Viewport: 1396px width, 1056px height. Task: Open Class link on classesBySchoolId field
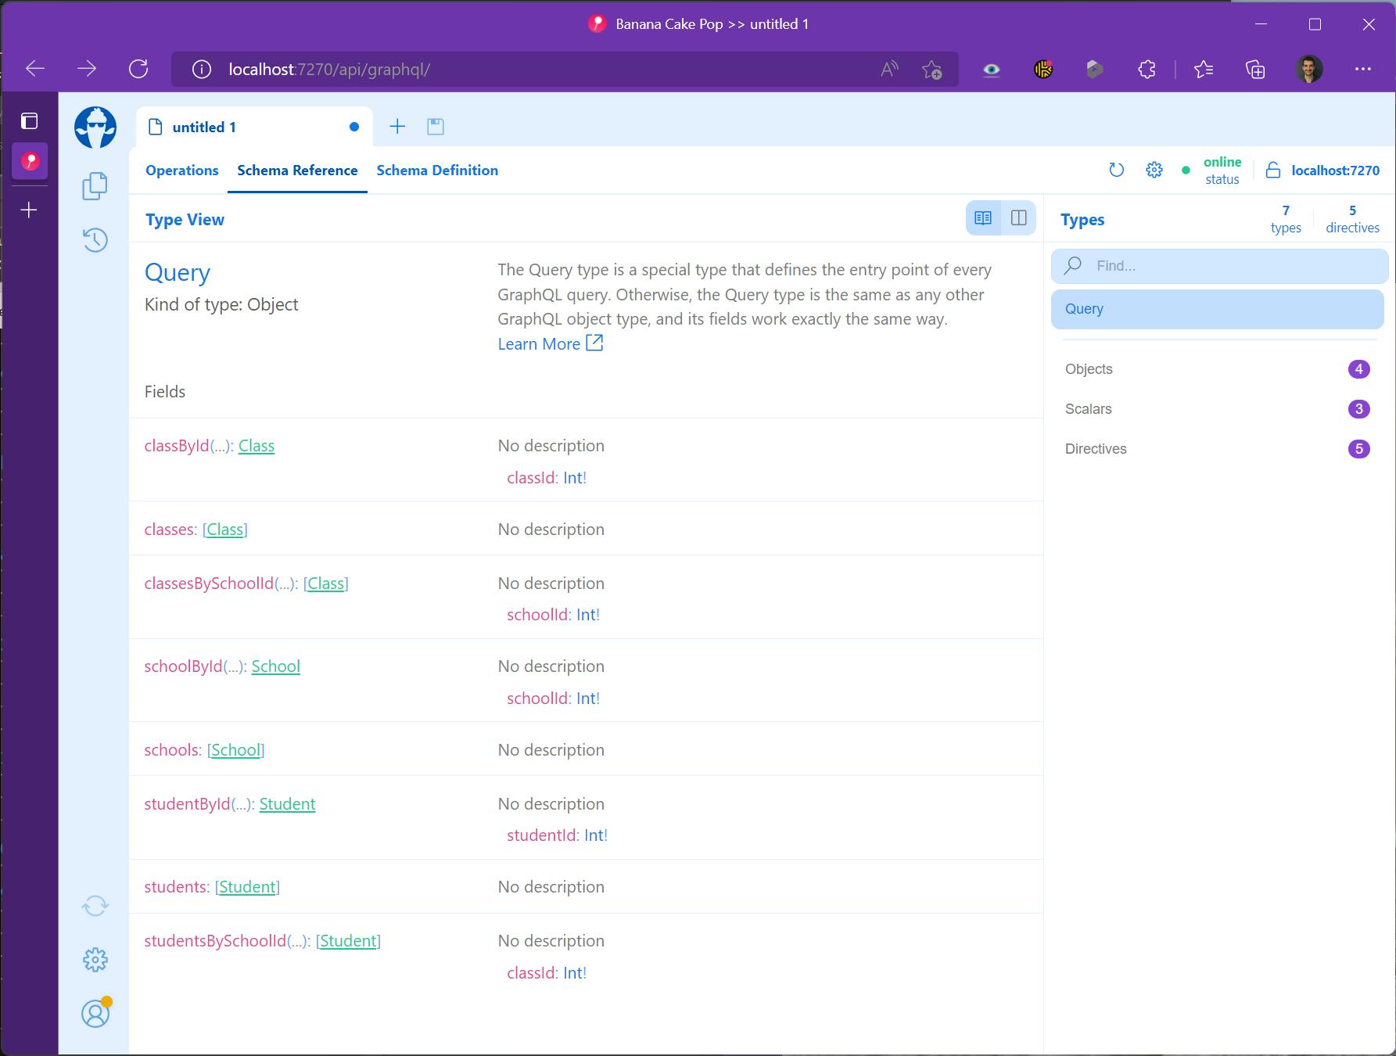(326, 584)
